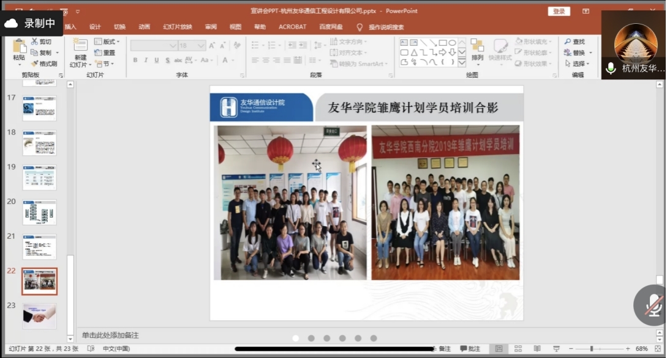Clear all formatting with the eraser A icon
This screenshot has width=667, height=358.
[237, 45]
